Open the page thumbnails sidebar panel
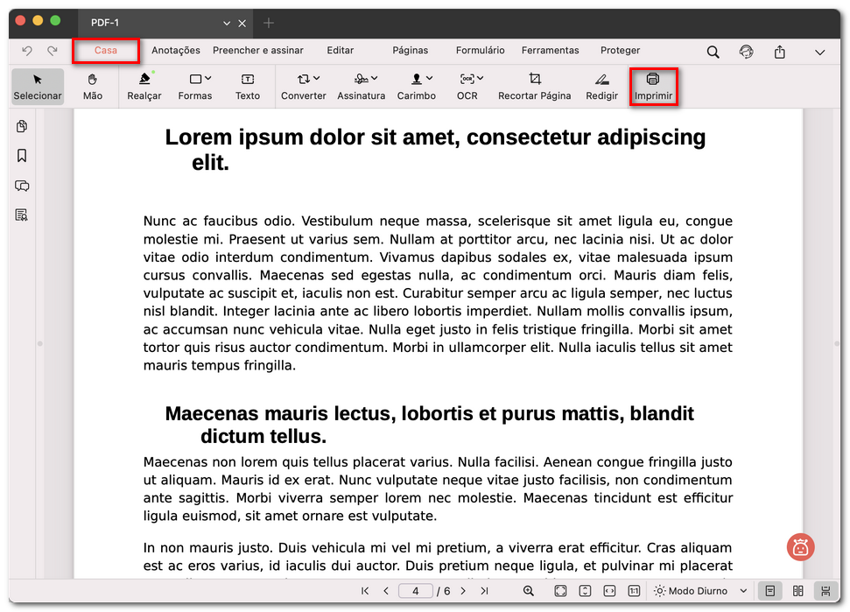850x612 pixels. (x=22, y=126)
